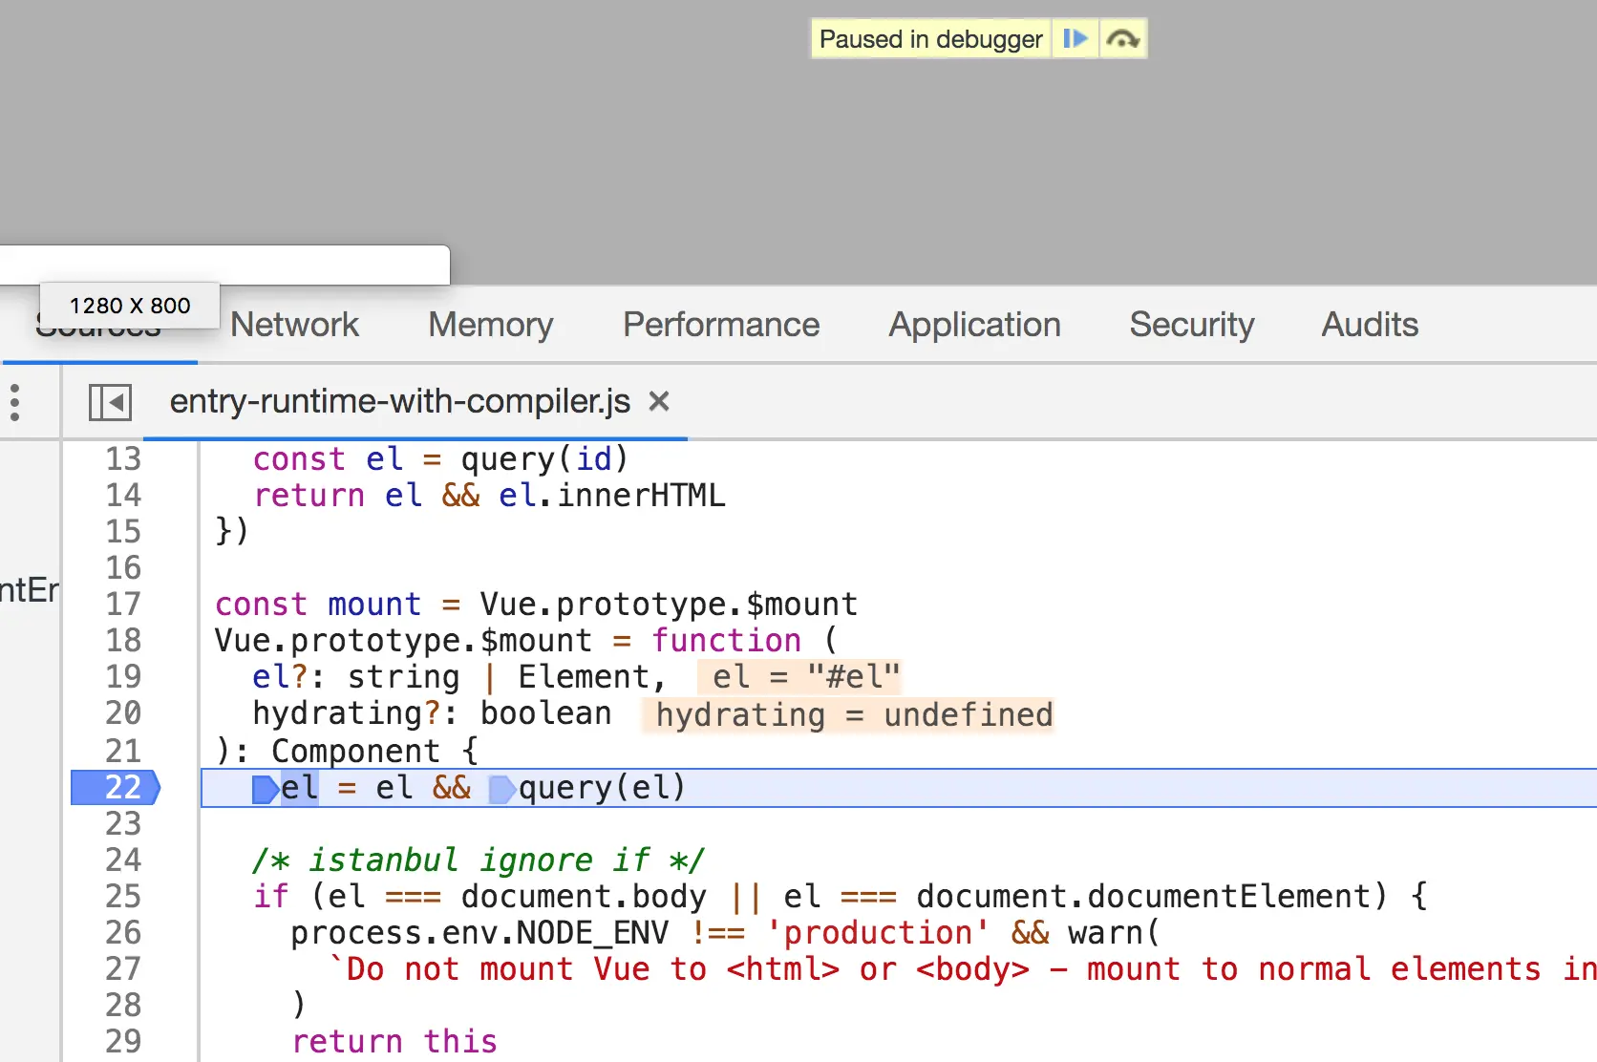The height and width of the screenshot is (1062, 1597).
Task: Click the 'Element' type on line 19
Action: 584,677
